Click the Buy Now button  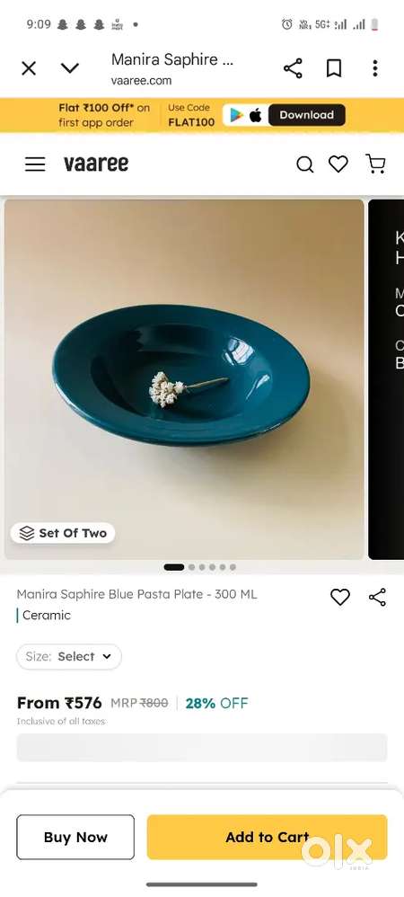[75, 837]
